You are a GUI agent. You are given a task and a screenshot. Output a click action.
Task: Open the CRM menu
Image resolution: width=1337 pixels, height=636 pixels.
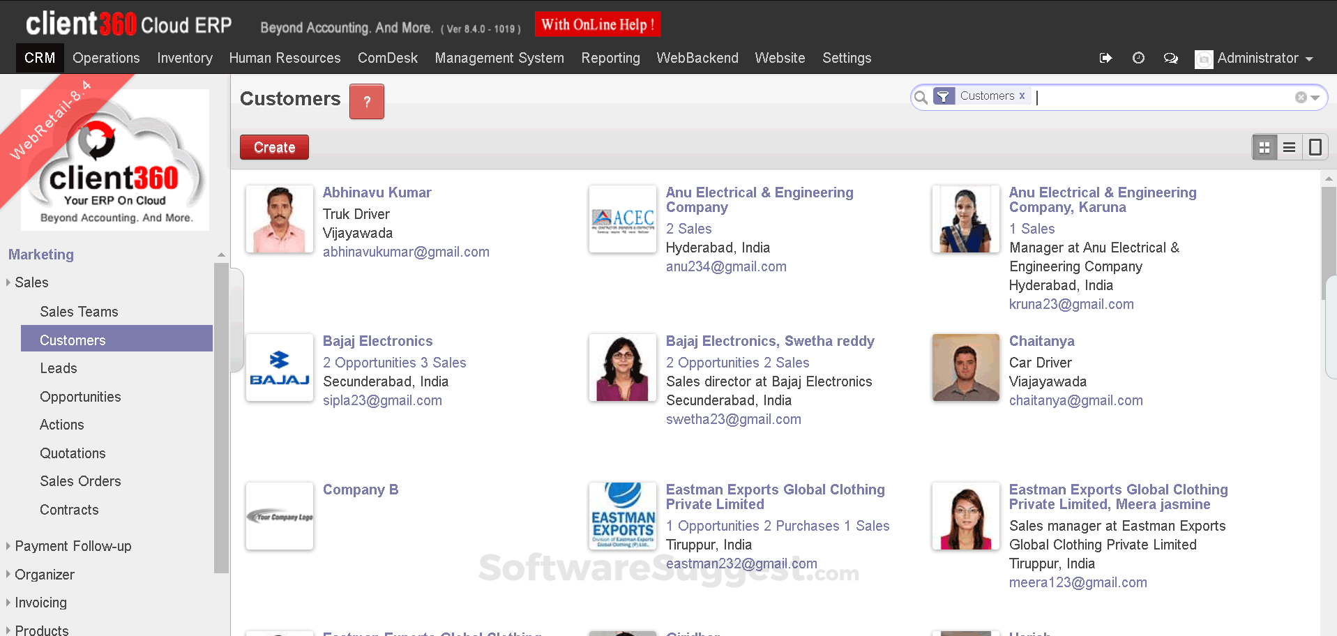click(40, 58)
